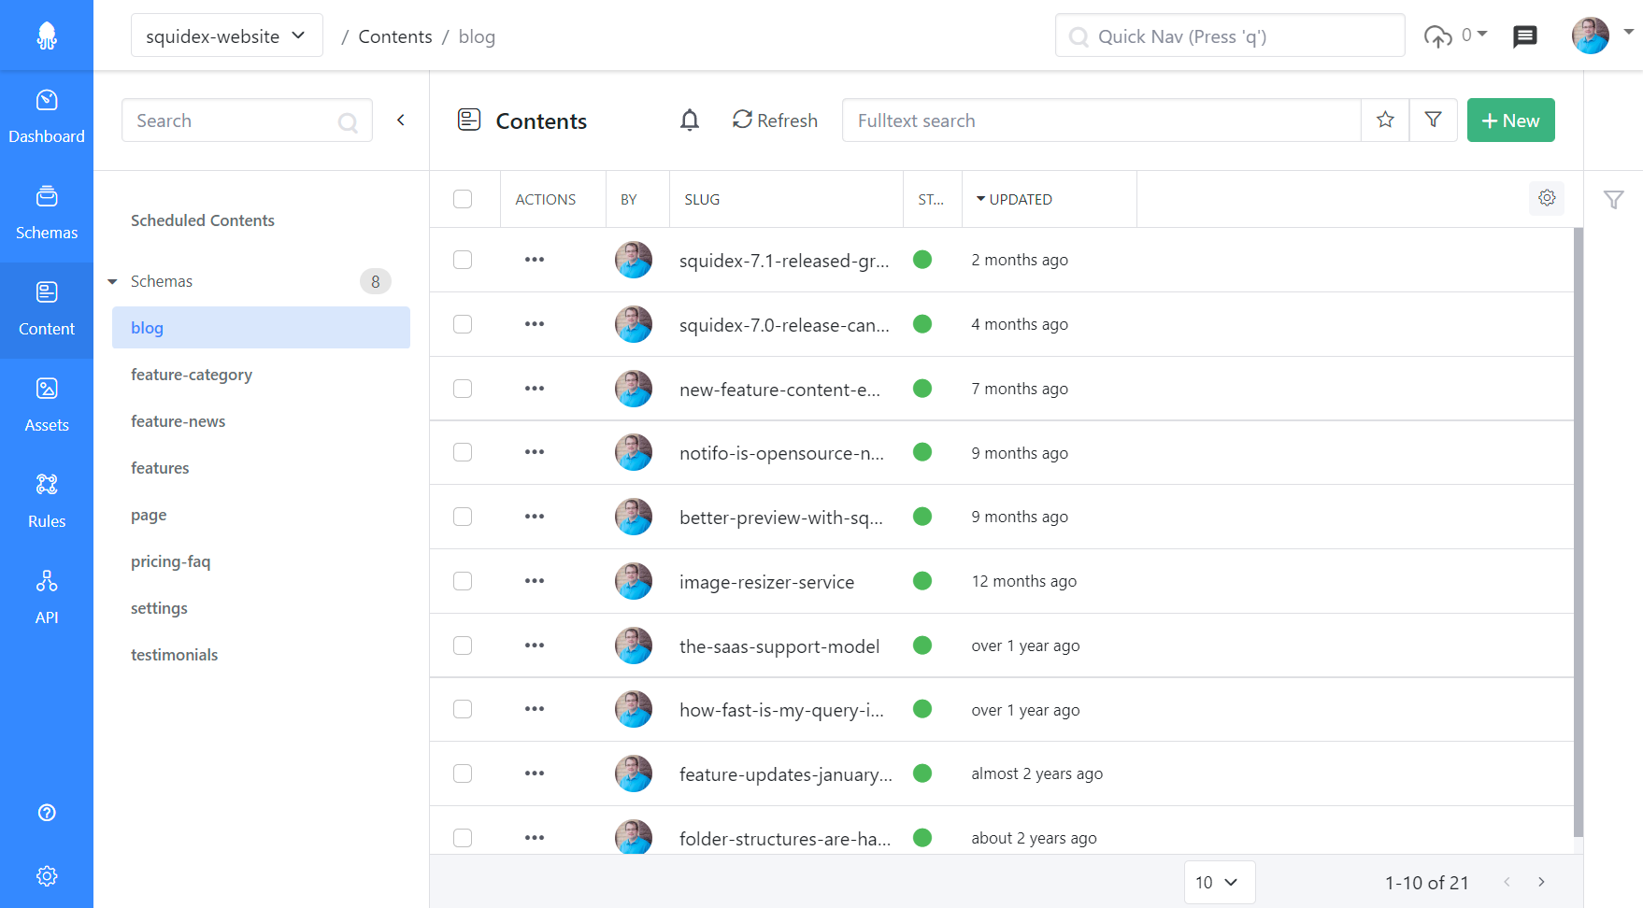Open the user profile avatar menu
This screenshot has height=908, width=1643.
(x=1590, y=35)
